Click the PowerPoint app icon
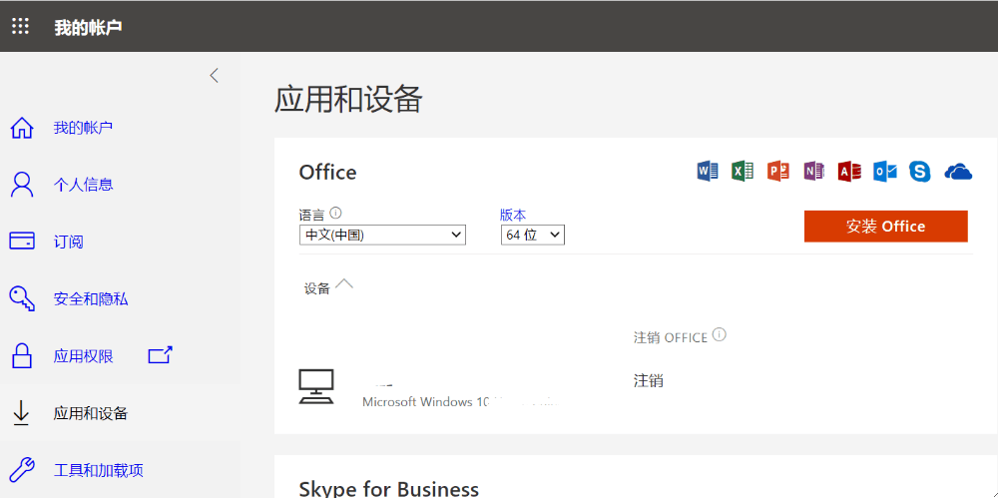Screen dimensions: 998x500 pyautogui.click(x=777, y=171)
